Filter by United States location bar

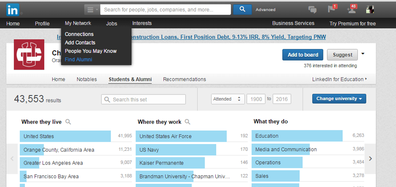tap(76, 136)
